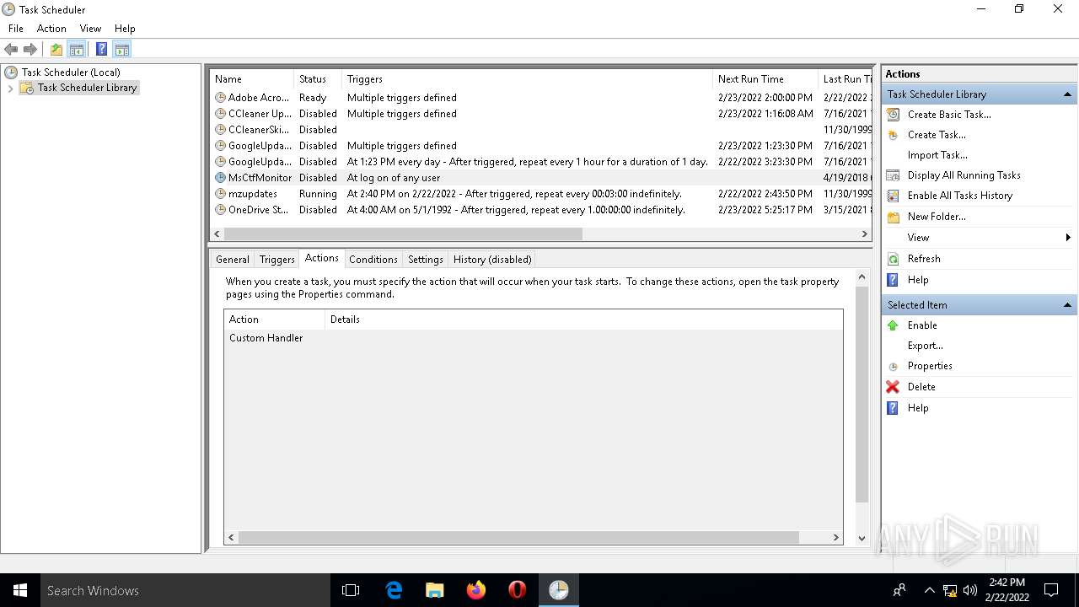Open the View menu
1079x607 pixels.
click(x=90, y=29)
